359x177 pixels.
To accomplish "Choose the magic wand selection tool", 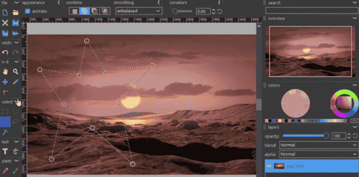I will pyautogui.click(x=5, y=132).
